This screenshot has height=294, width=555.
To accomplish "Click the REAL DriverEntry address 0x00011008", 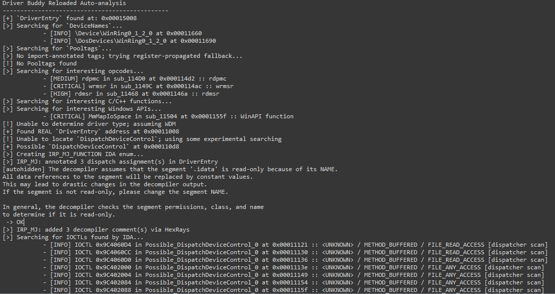I will (161, 131).
